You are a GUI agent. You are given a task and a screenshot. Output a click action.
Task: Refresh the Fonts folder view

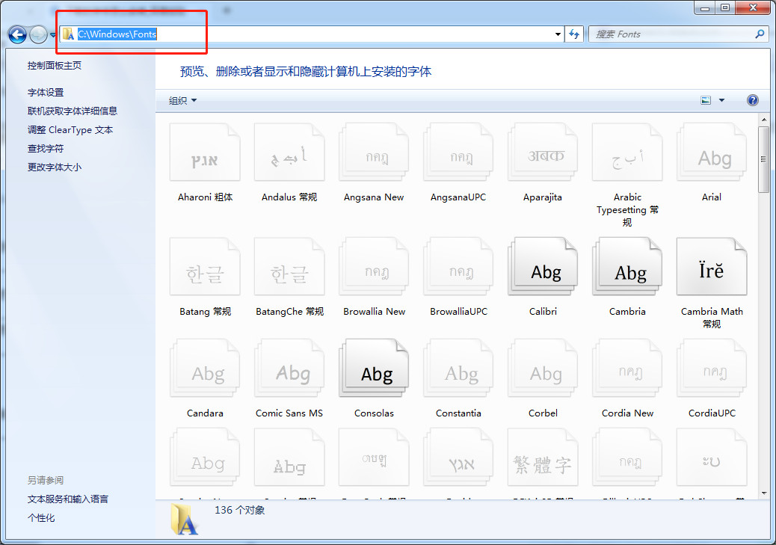pyautogui.click(x=574, y=34)
